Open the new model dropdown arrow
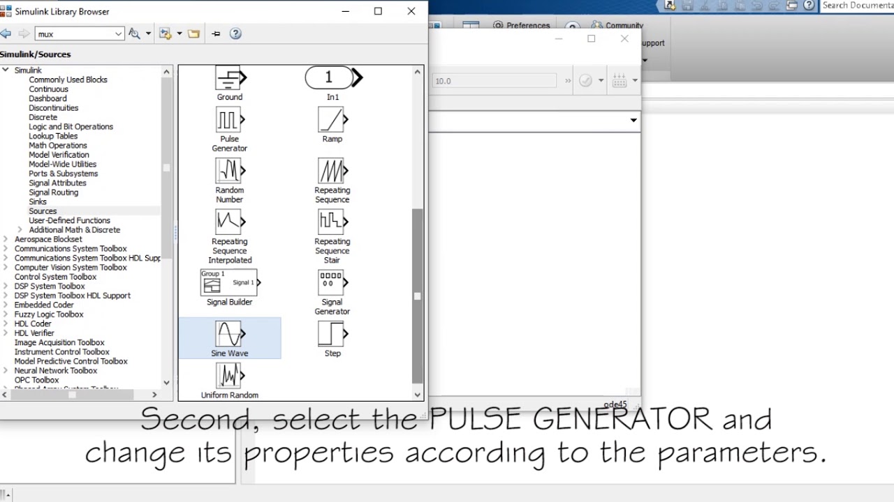 tap(179, 33)
